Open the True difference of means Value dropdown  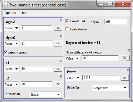pyautogui.click(x=72, y=58)
